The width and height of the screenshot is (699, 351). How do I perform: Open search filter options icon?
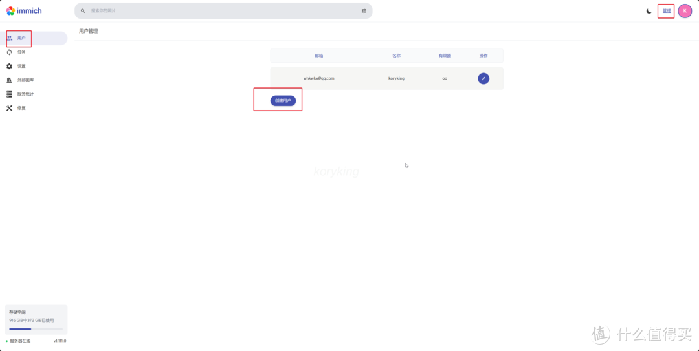pyautogui.click(x=364, y=11)
